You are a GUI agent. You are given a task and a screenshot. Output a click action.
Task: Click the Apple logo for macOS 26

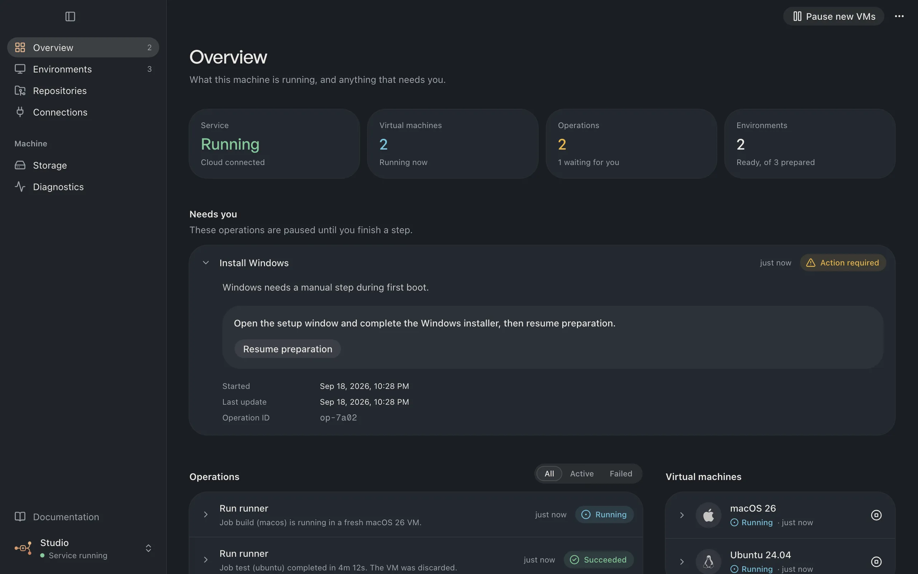(708, 515)
